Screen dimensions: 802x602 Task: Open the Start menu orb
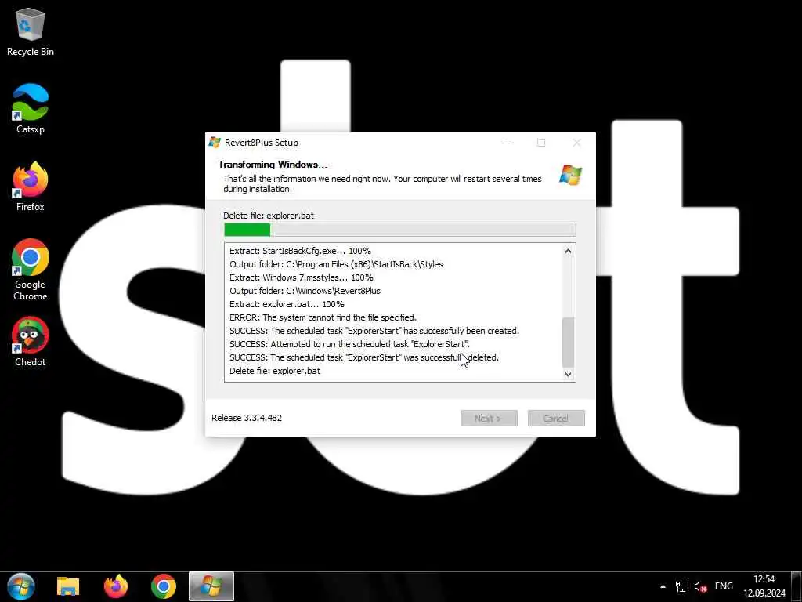pyautogui.click(x=21, y=586)
